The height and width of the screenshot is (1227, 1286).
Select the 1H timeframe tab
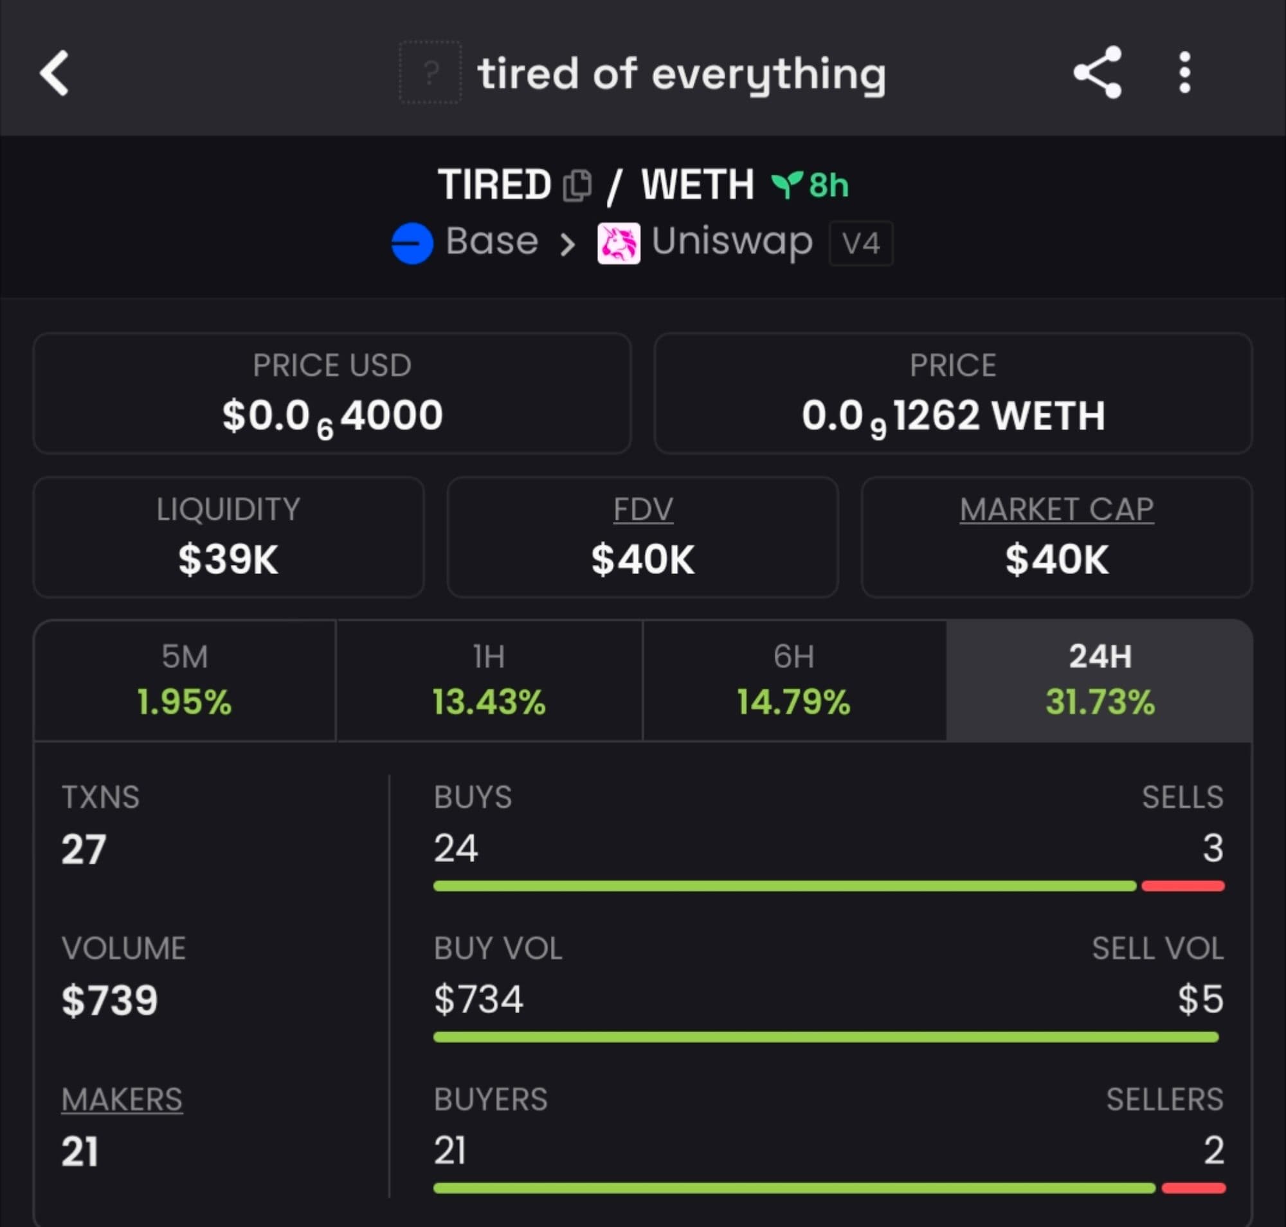[x=489, y=680]
